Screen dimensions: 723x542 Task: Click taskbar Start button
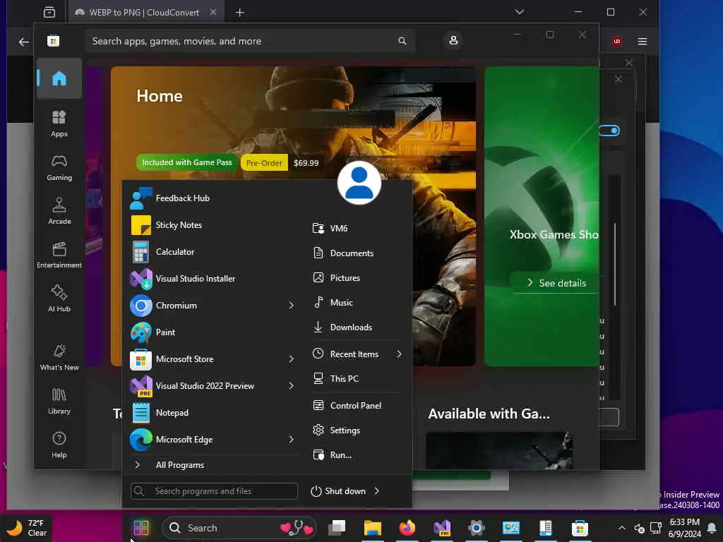[x=141, y=528]
